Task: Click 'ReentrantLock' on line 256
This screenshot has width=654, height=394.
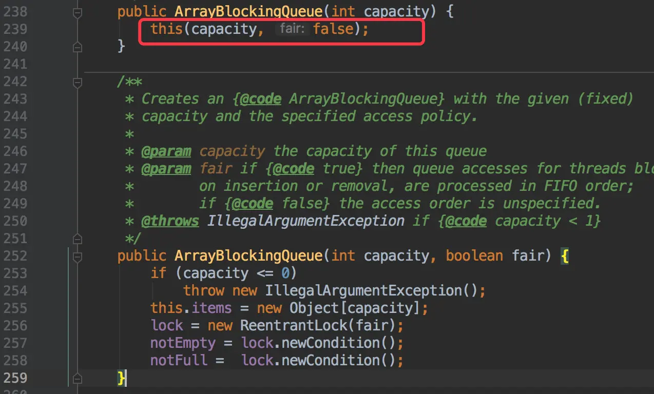Action: tap(293, 325)
